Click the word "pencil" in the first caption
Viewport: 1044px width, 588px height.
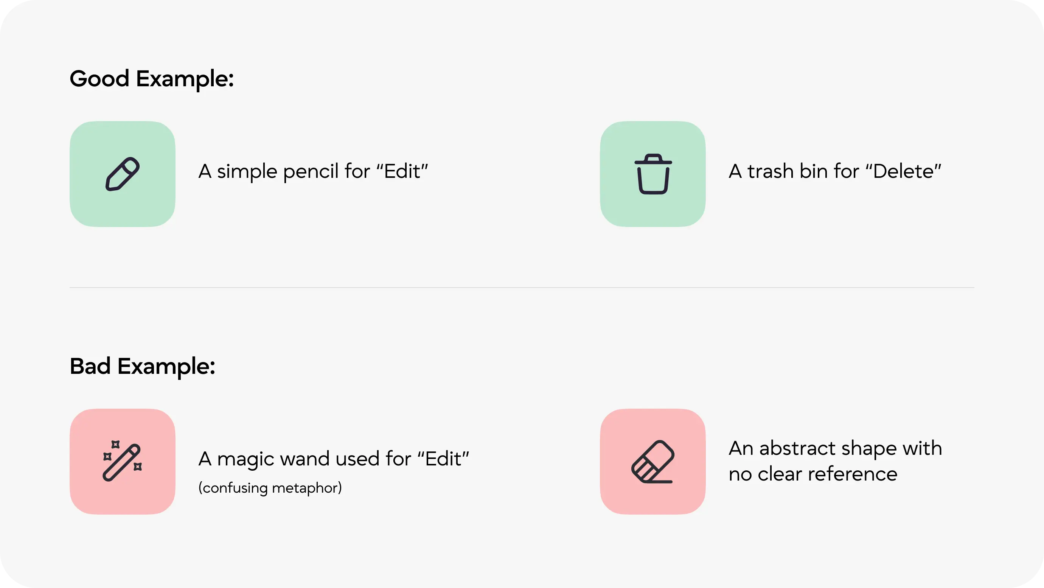pyautogui.click(x=310, y=171)
